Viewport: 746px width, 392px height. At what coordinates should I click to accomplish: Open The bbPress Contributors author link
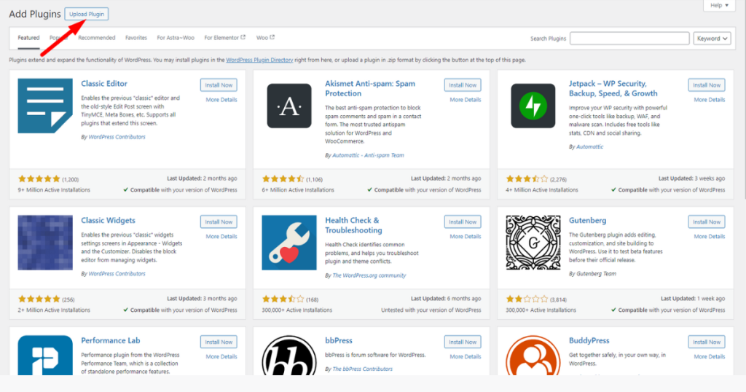pos(363,369)
